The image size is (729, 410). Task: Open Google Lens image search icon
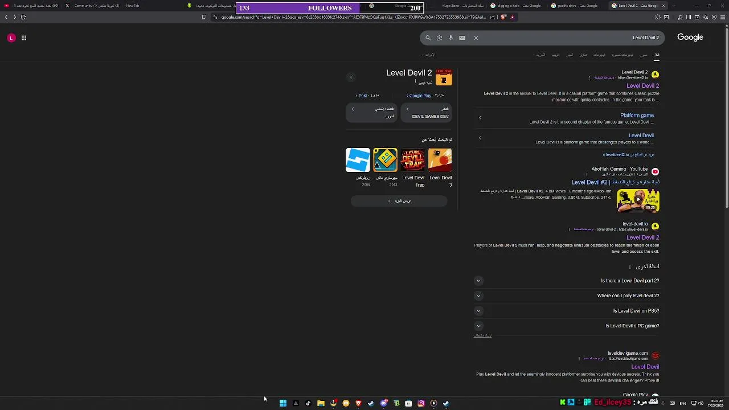(x=439, y=38)
